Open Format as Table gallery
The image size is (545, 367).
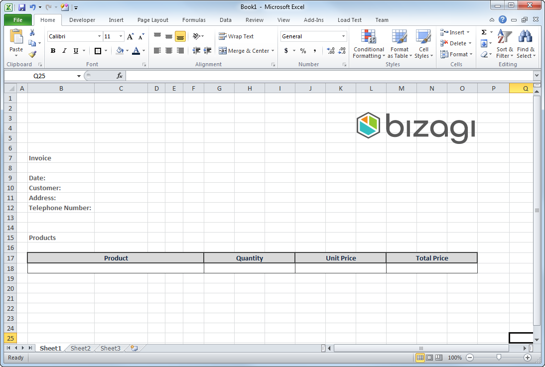400,44
